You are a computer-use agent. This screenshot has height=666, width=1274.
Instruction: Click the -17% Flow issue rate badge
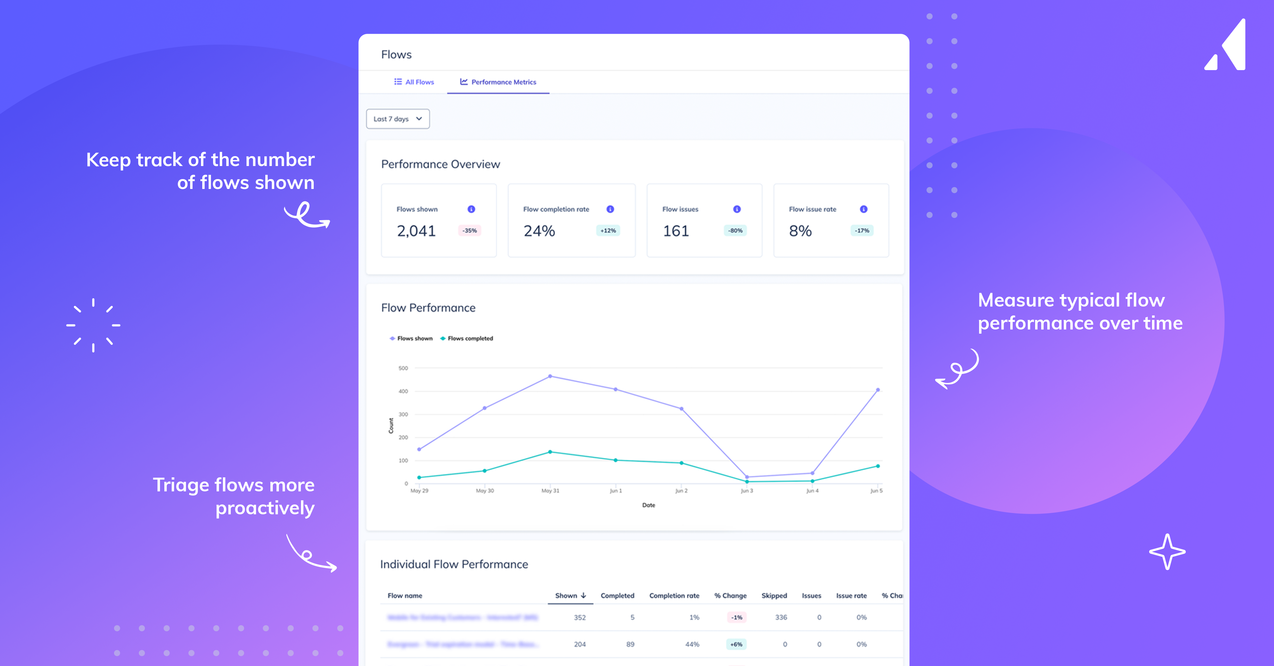point(862,231)
